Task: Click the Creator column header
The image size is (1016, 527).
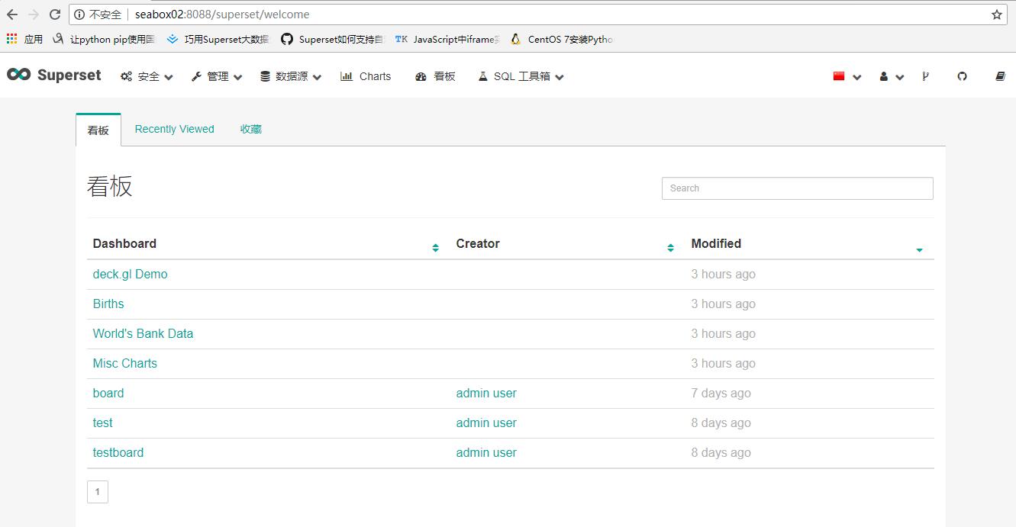Action: [x=478, y=243]
